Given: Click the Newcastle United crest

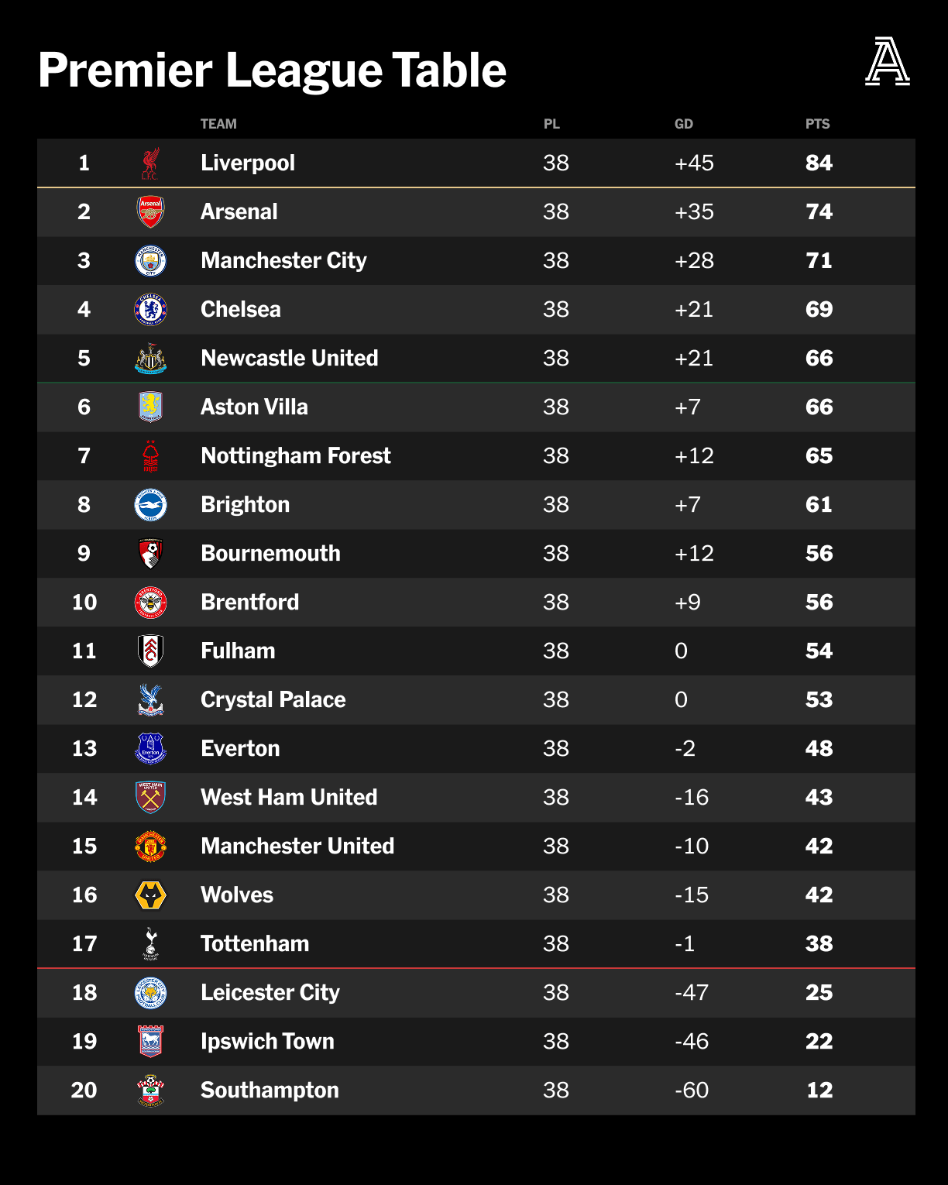Looking at the screenshot, I should point(151,359).
